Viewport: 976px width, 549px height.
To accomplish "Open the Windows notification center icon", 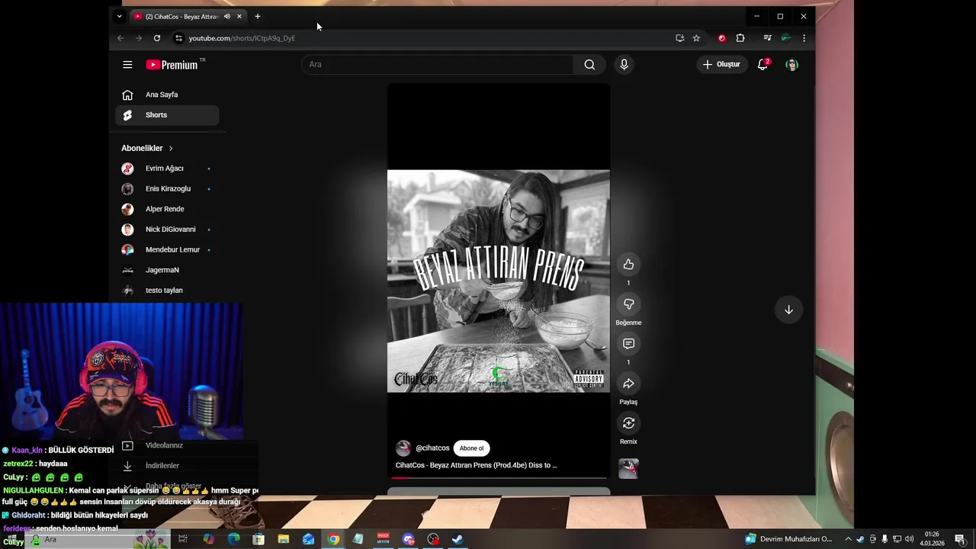I will pyautogui.click(x=960, y=539).
